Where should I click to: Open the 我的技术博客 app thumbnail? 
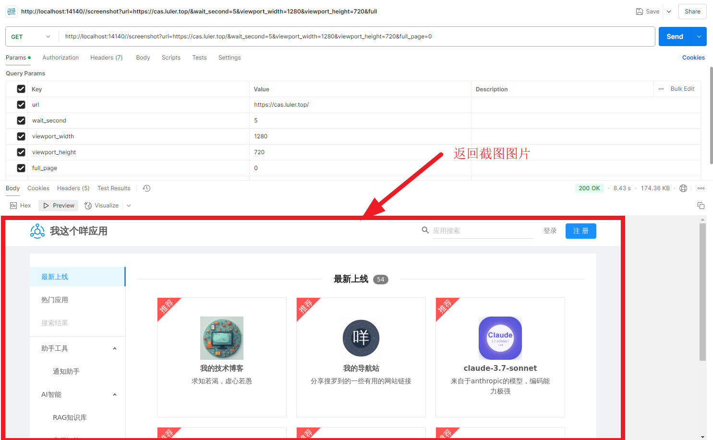coord(222,338)
